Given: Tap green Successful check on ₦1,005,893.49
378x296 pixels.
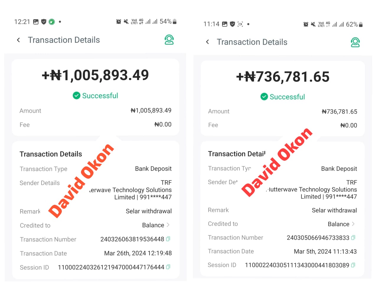Looking at the screenshot, I should pos(76,96).
